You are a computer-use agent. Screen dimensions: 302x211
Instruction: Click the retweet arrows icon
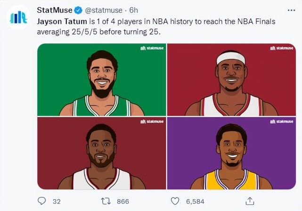pyautogui.click(x=106, y=201)
